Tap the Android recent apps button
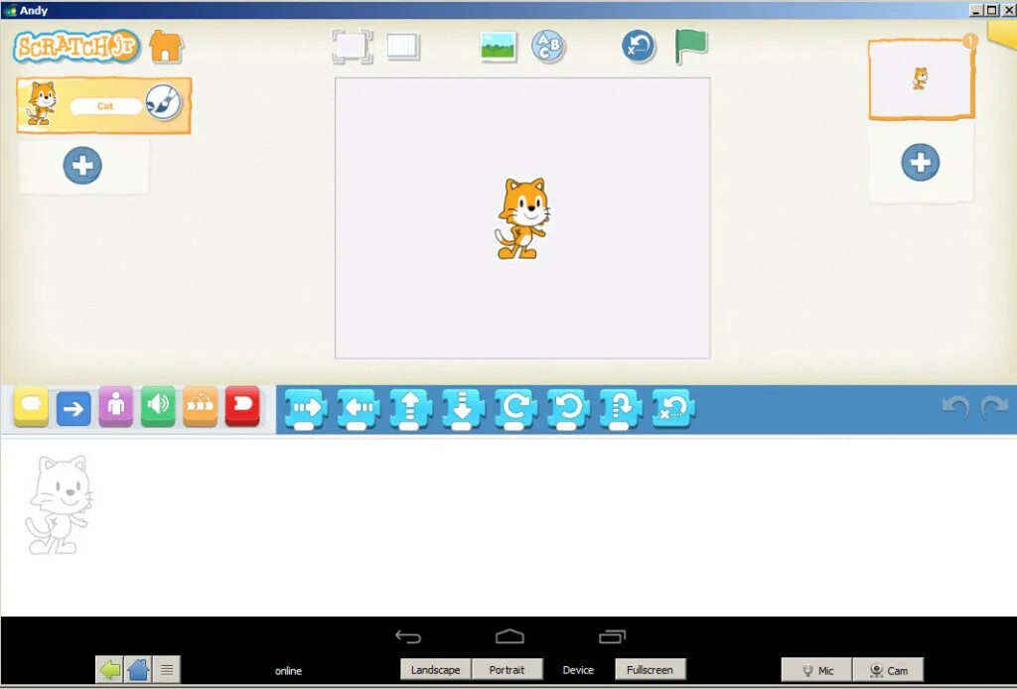Viewport: 1017px width, 689px height. point(612,636)
